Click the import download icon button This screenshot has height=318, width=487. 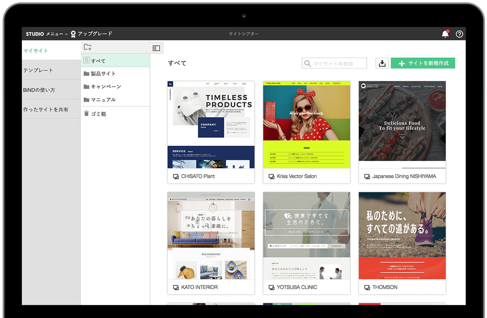382,63
